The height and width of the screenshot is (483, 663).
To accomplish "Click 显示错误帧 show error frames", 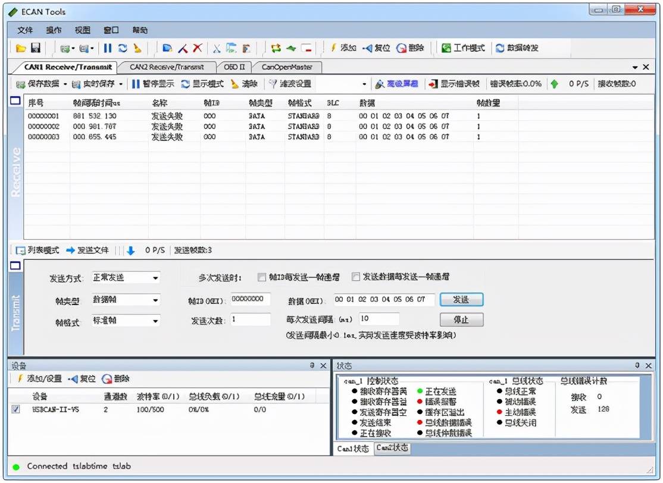I will point(454,84).
